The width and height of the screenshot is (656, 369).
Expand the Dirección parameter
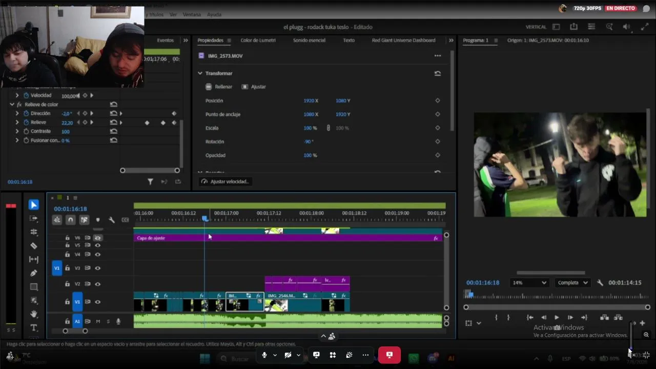point(17,113)
